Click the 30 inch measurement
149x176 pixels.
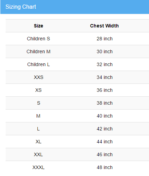(x=105, y=51)
